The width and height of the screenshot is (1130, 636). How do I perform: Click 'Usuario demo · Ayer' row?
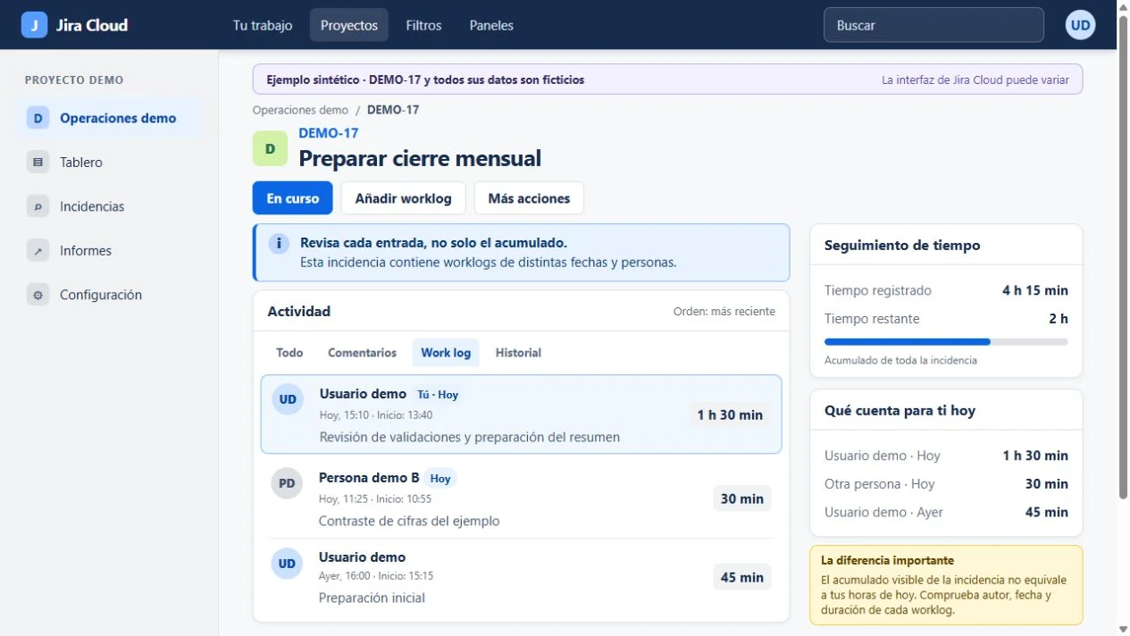point(946,513)
